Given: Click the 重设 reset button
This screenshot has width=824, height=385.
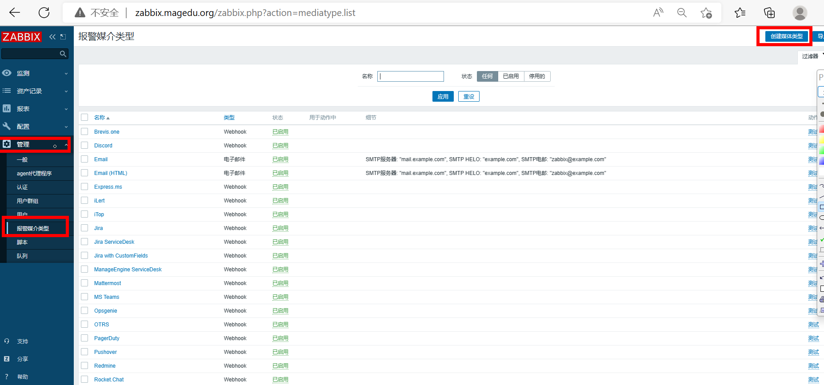Looking at the screenshot, I should point(469,97).
